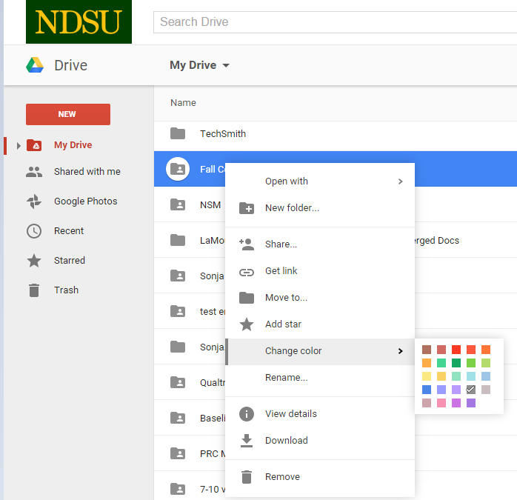517x500 pixels.
Task: Open Shared with me in sidebar
Action: pyautogui.click(x=87, y=172)
